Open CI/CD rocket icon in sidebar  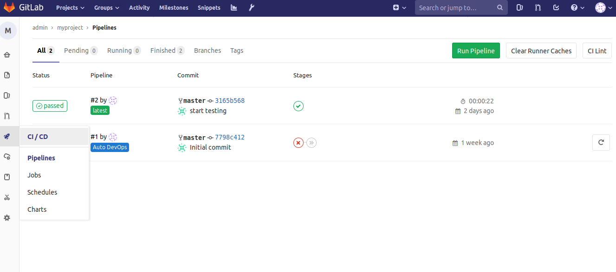(x=7, y=136)
